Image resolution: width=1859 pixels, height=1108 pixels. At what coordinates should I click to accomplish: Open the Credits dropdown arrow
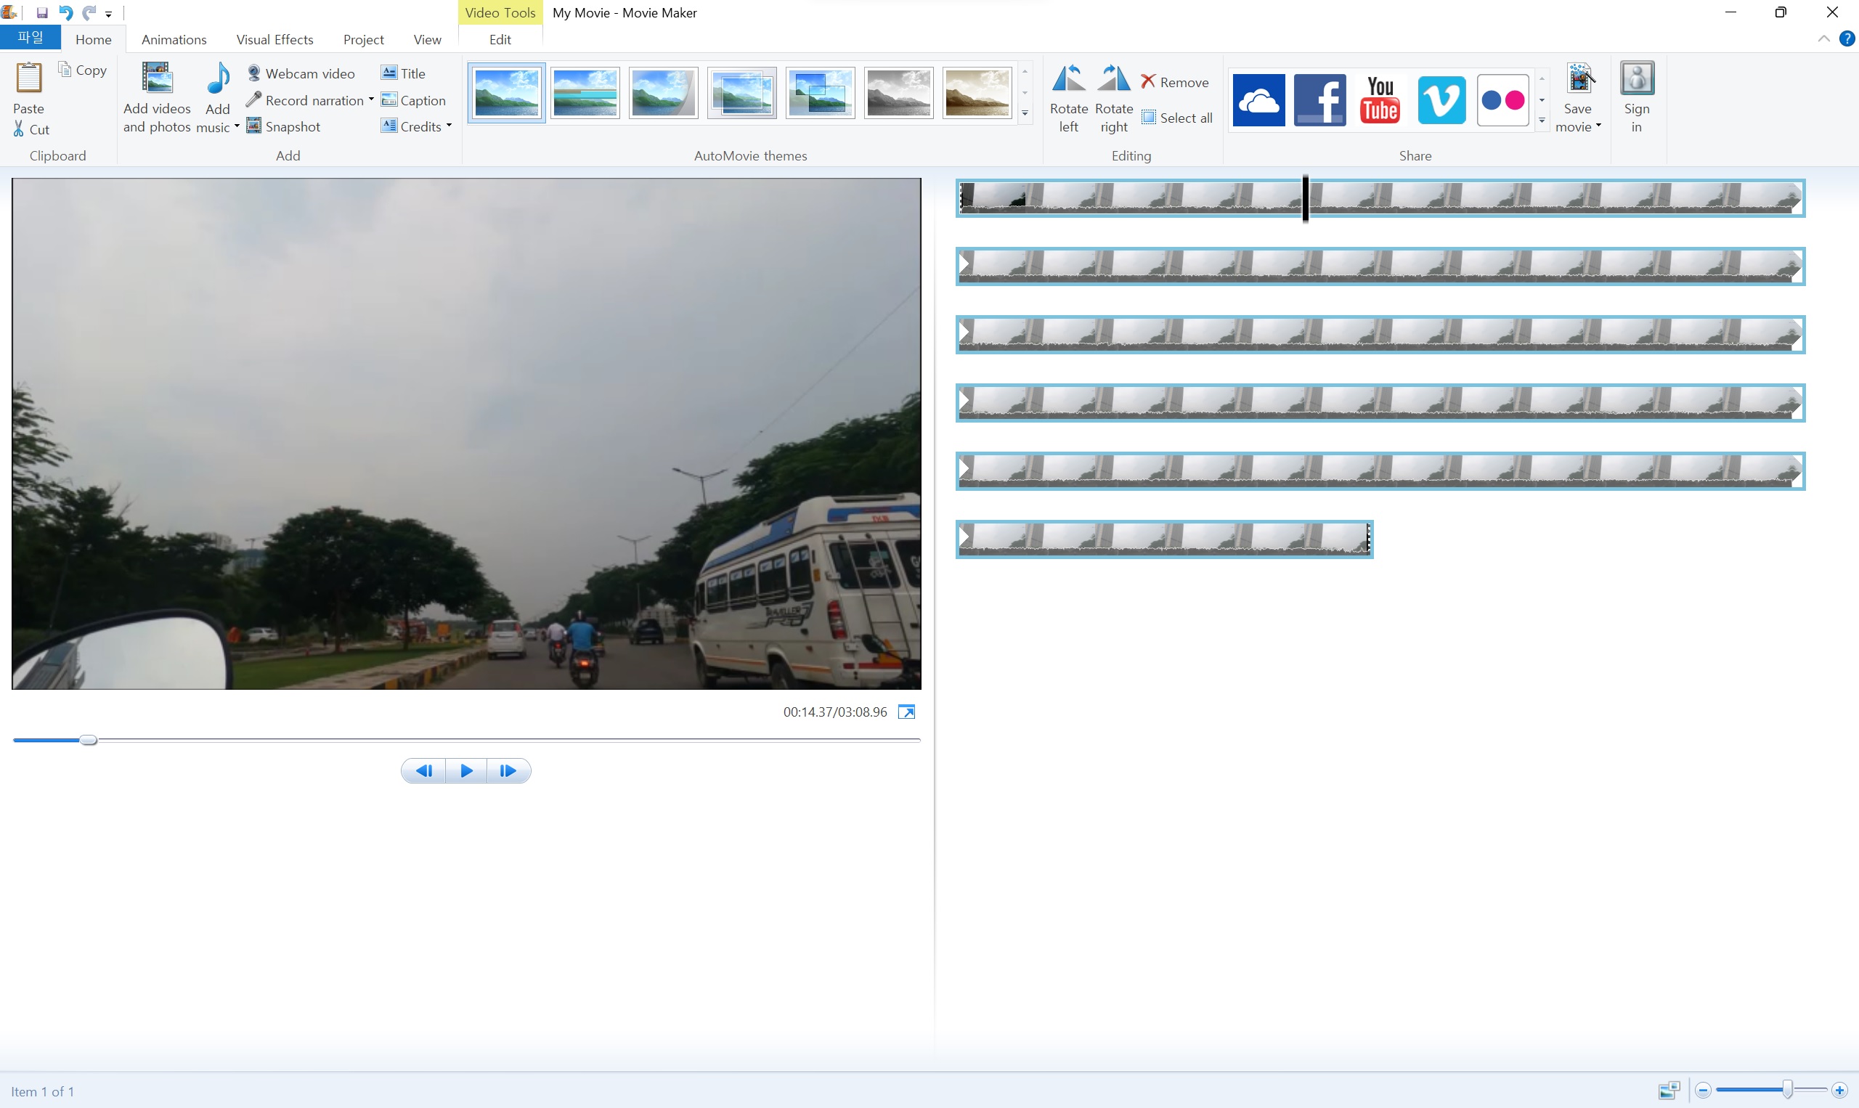pos(449,126)
